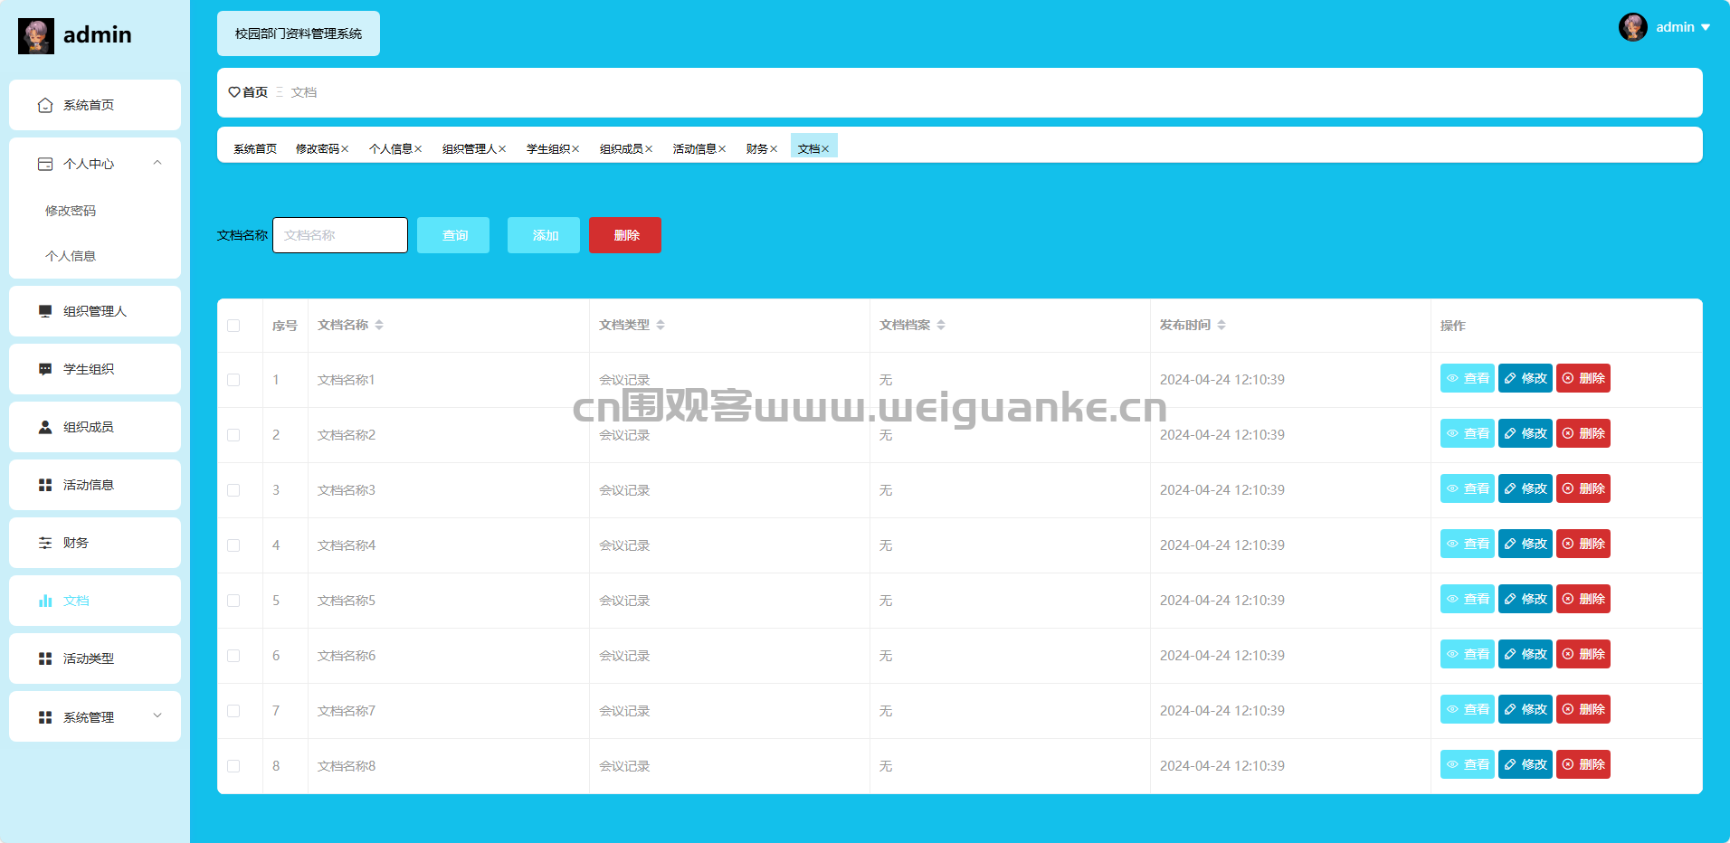
Task: View the document 文档名称1 with 查看
Action: [x=1468, y=378]
